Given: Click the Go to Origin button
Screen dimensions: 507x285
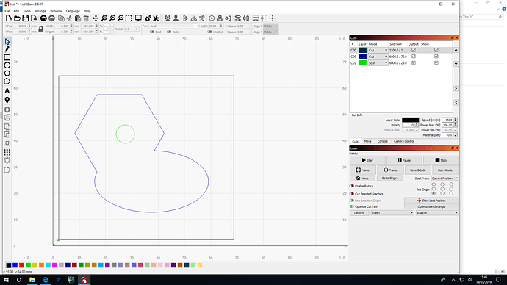Looking at the screenshot, I should point(389,178).
